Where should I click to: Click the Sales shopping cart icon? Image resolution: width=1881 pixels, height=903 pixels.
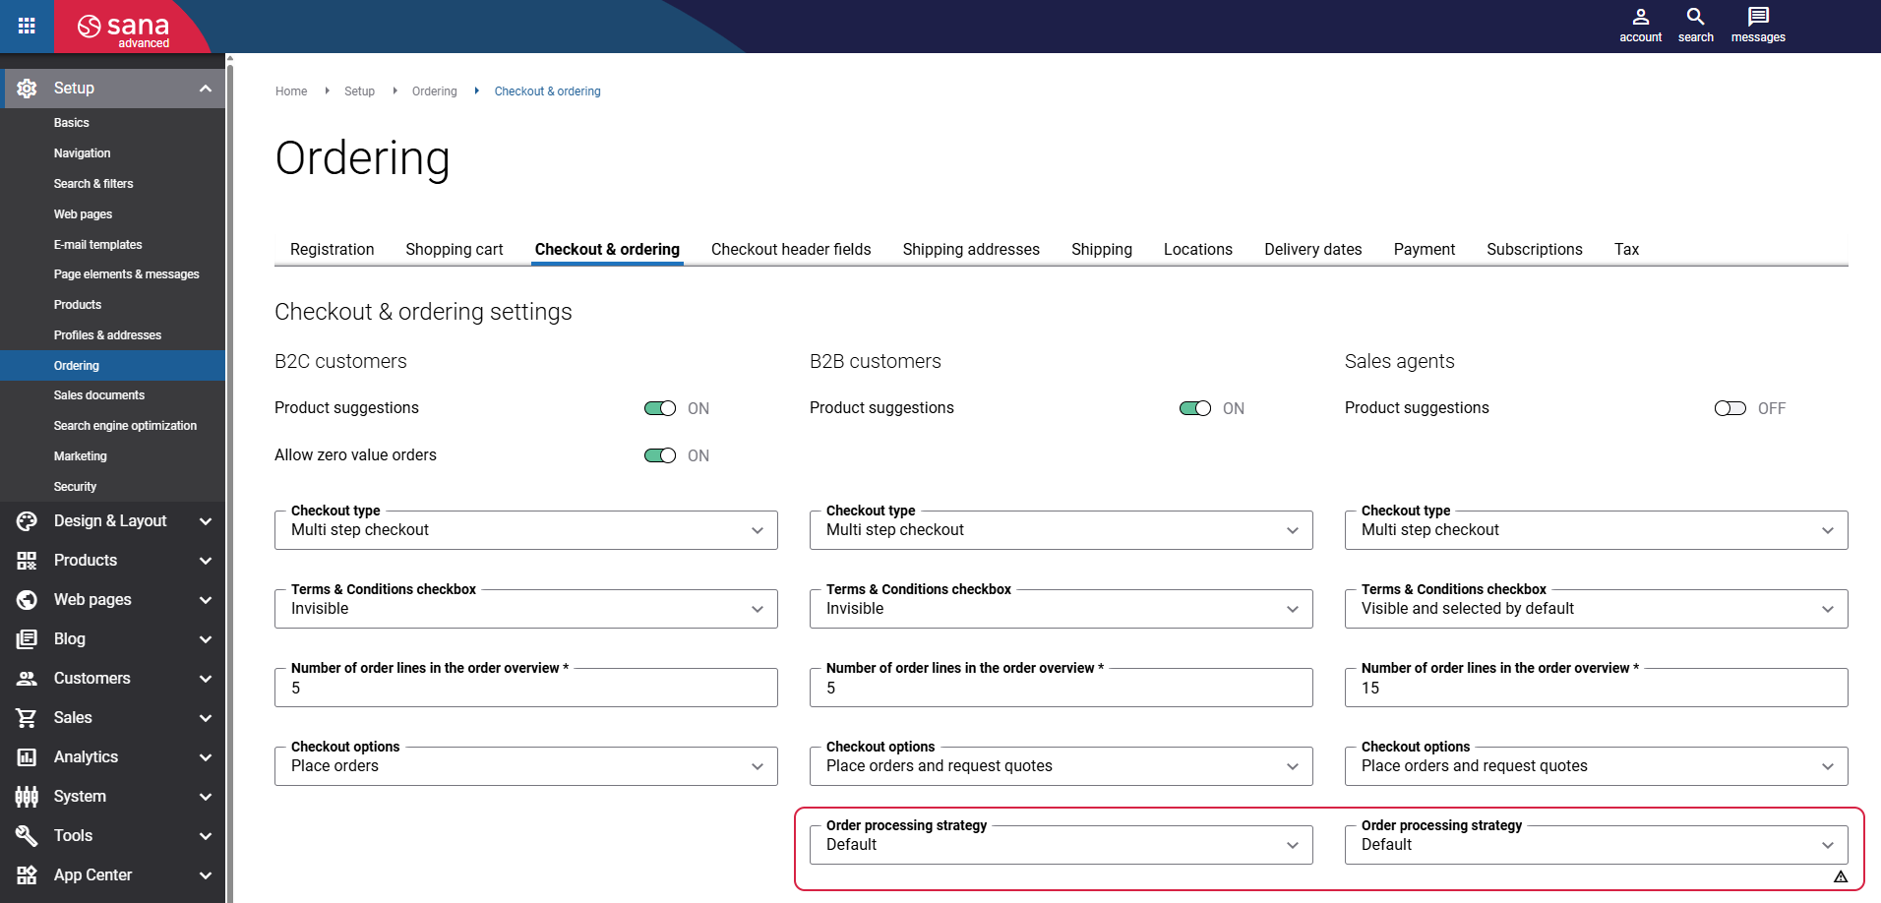(27, 718)
